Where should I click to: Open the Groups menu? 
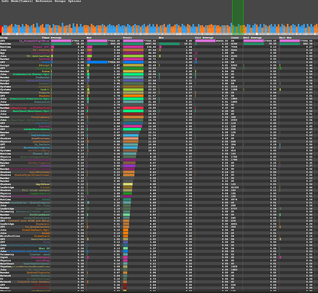pos(60,1)
